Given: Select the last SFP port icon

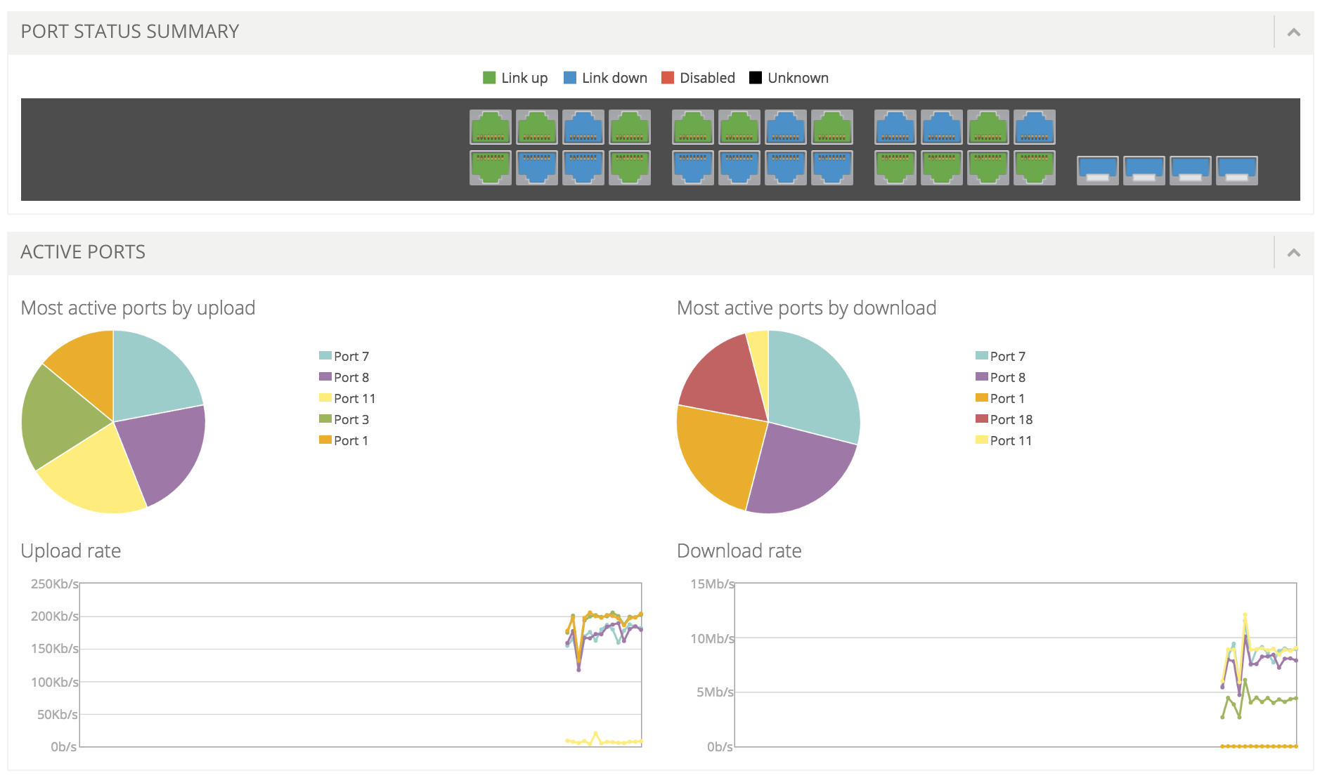Looking at the screenshot, I should point(1237,171).
